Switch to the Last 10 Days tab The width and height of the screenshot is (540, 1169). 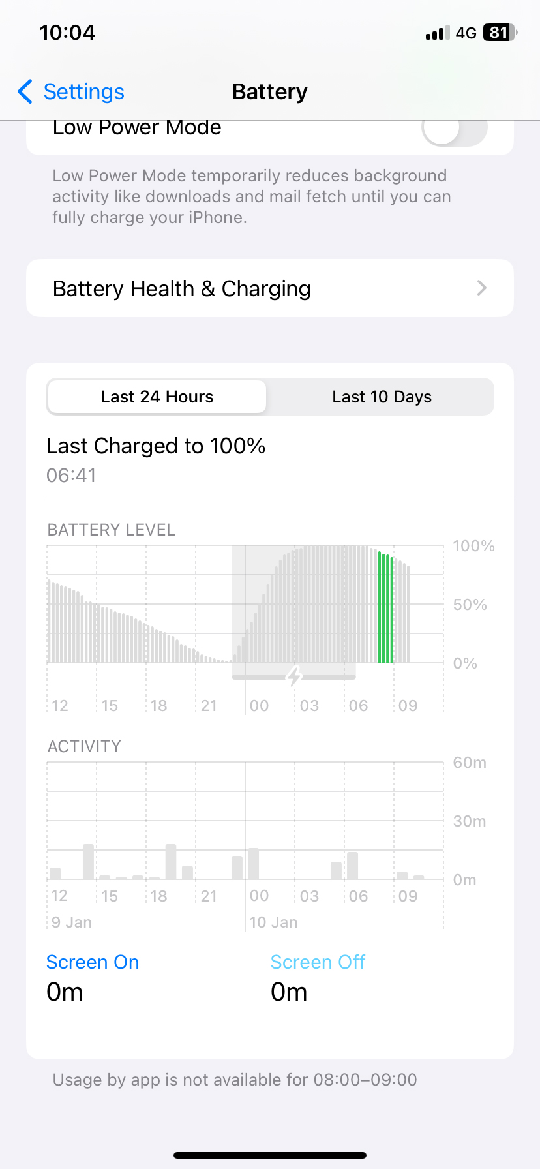click(382, 397)
